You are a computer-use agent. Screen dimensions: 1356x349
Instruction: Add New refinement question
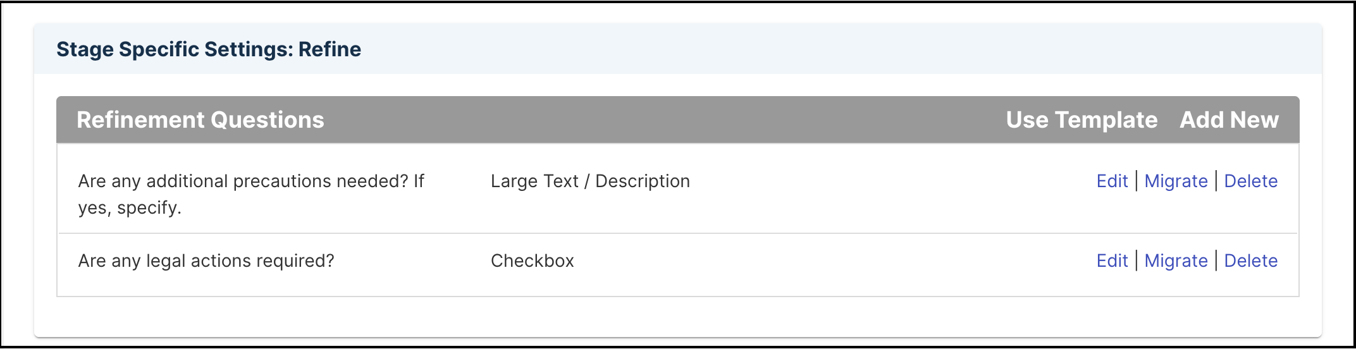tap(1229, 119)
